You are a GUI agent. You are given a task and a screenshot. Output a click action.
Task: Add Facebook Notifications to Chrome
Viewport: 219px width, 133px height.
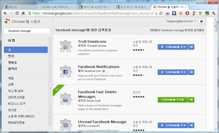pyautogui.click(x=173, y=72)
